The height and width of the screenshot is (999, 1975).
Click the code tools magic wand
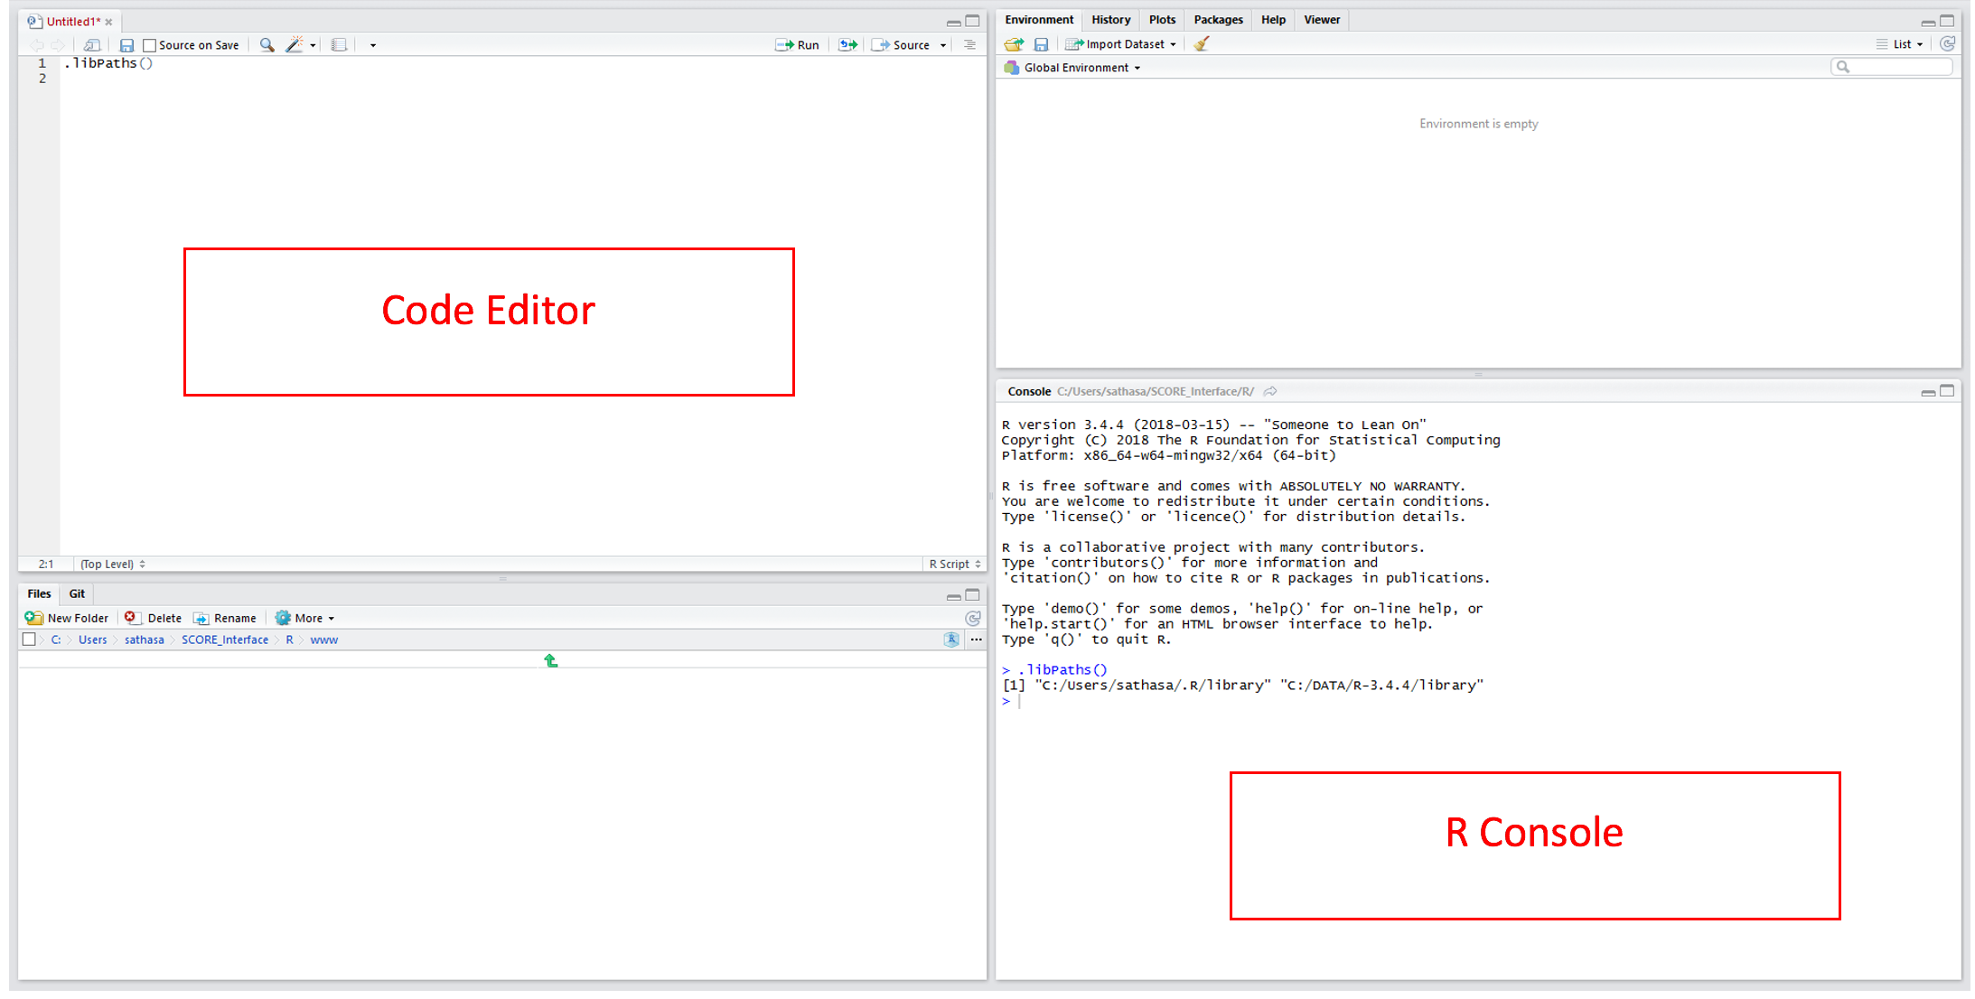[x=295, y=45]
